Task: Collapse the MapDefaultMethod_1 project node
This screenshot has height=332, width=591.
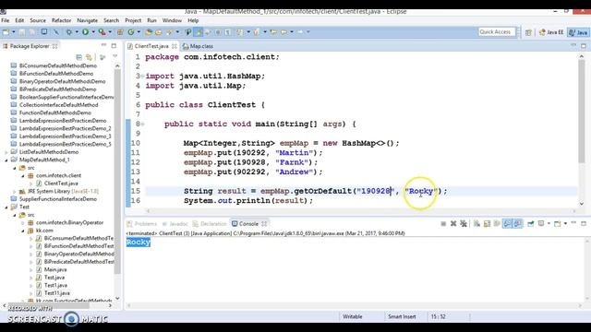Action: tap(6, 160)
